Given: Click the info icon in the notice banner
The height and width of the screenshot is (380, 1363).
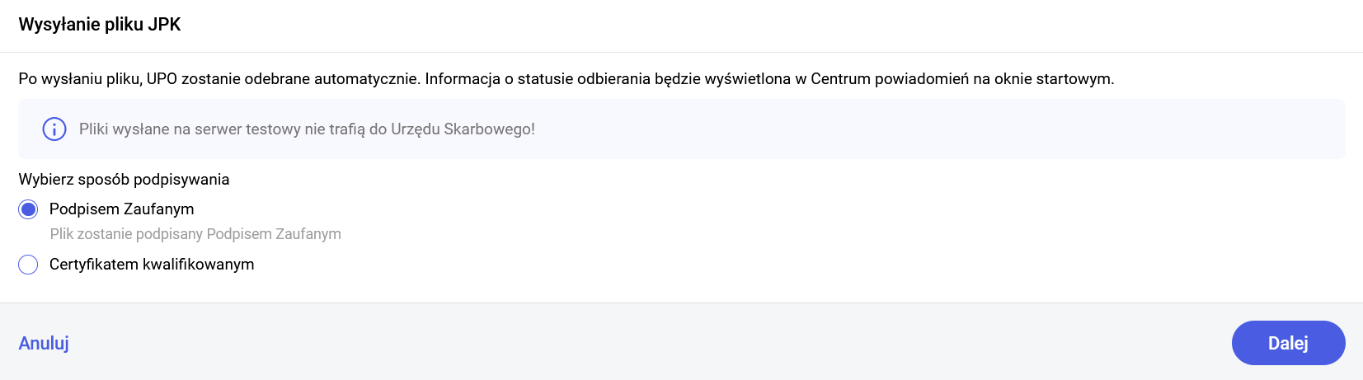Looking at the screenshot, I should (54, 129).
